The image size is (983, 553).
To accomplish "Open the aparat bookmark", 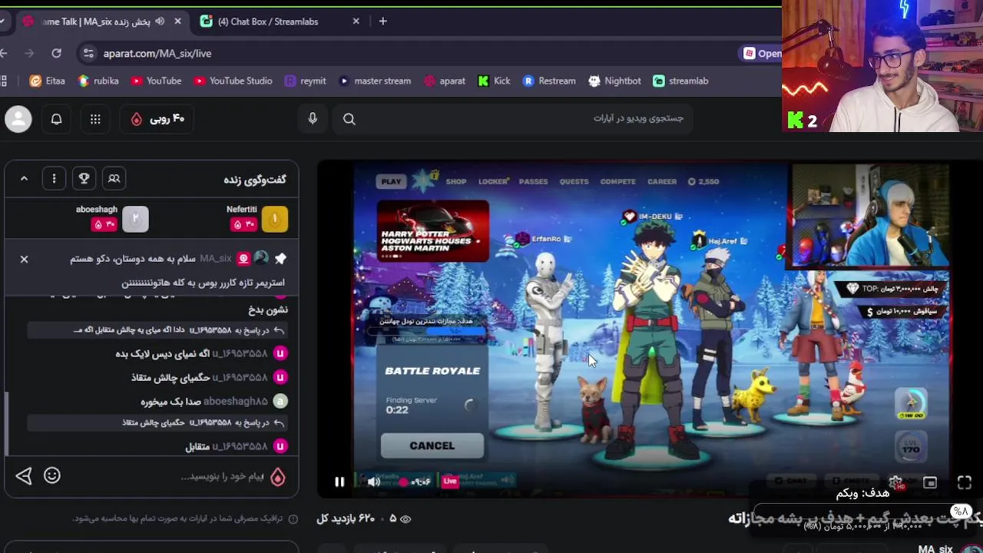I will pos(445,81).
